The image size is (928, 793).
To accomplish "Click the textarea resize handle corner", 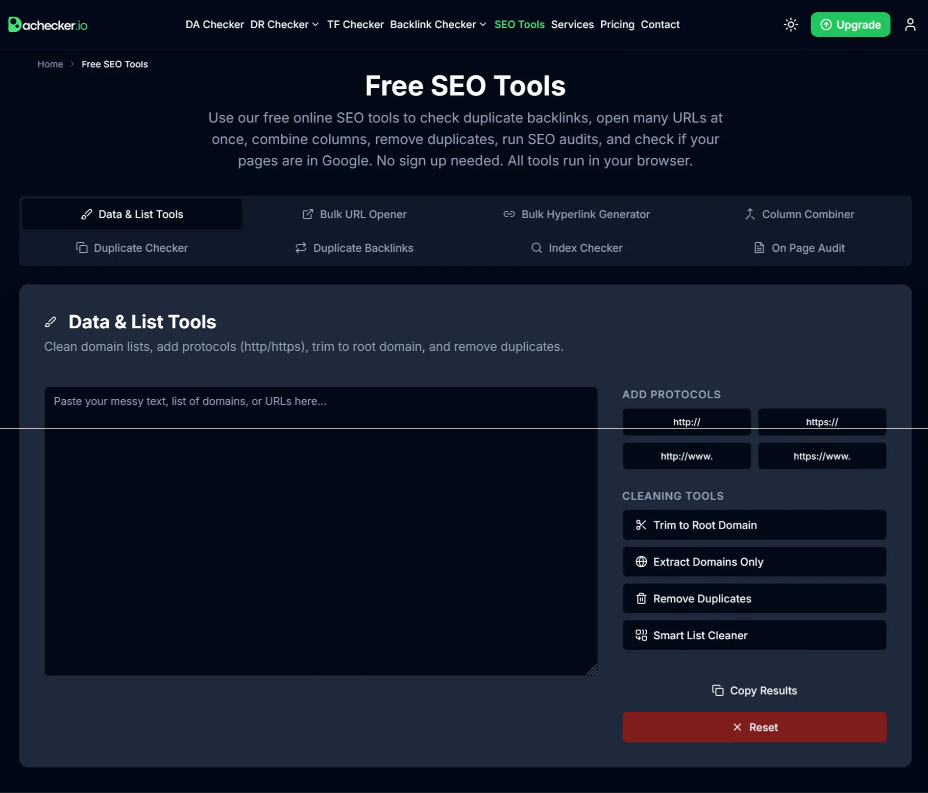I will tap(592, 670).
